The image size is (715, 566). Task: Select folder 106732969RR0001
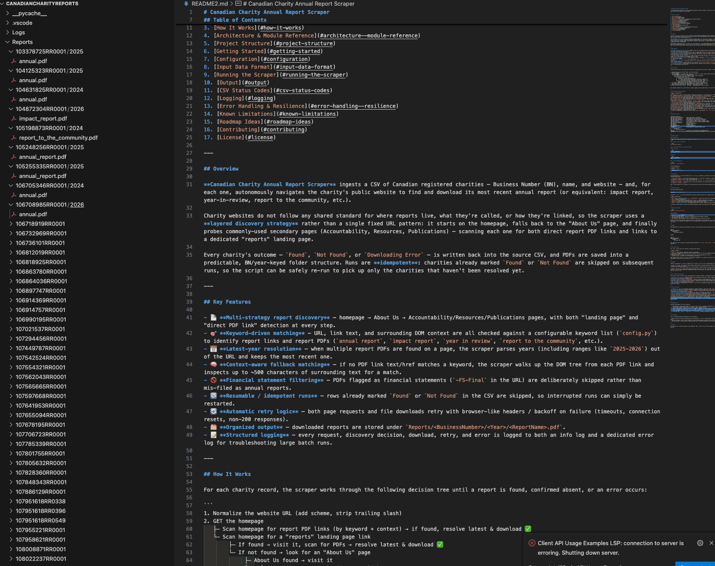click(x=41, y=234)
